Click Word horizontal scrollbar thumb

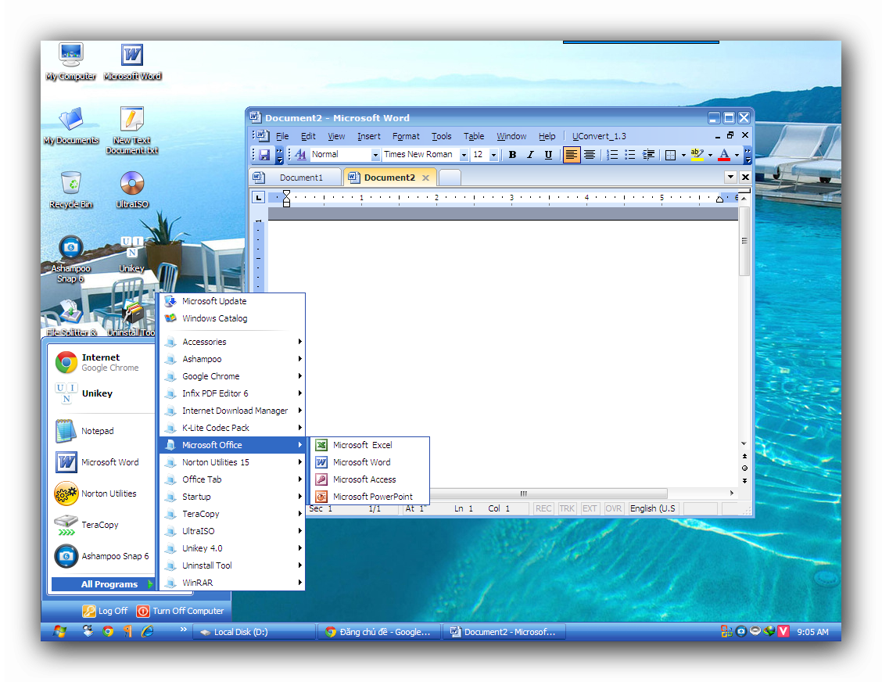(524, 494)
